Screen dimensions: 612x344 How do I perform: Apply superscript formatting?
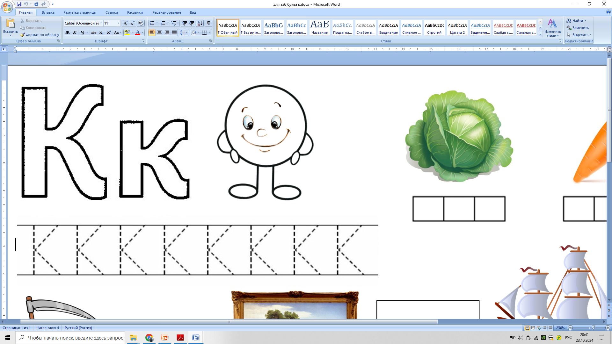tap(109, 32)
